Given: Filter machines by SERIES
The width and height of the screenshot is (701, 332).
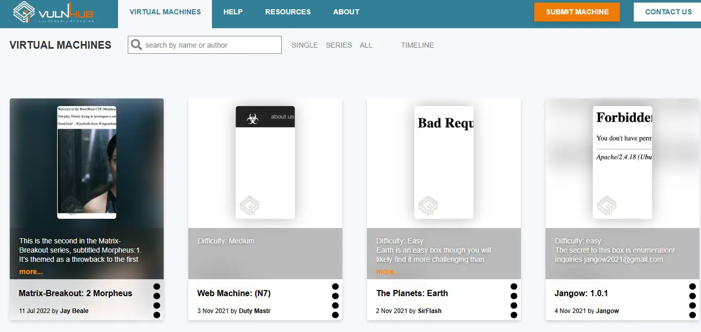Looking at the screenshot, I should (339, 45).
